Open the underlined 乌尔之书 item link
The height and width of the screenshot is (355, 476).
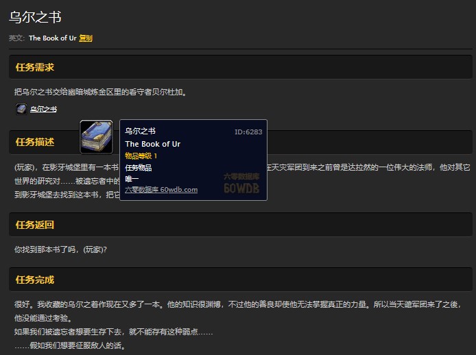[x=43, y=109]
